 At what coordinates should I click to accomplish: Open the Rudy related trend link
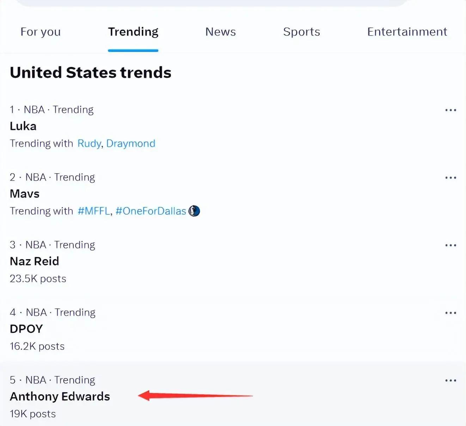click(89, 143)
